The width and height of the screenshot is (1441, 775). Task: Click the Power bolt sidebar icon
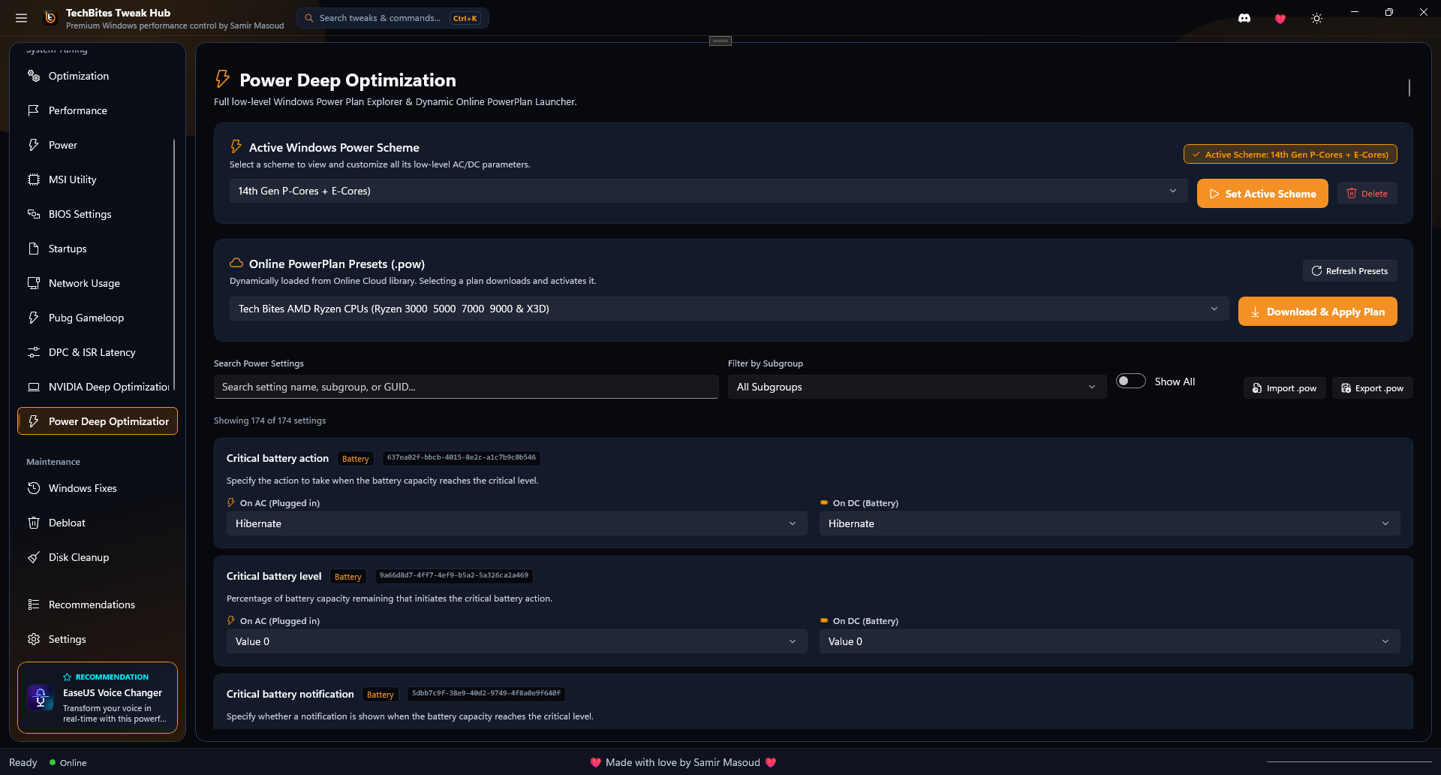[34, 145]
